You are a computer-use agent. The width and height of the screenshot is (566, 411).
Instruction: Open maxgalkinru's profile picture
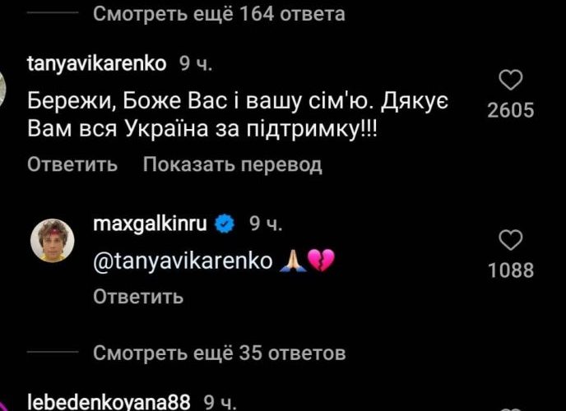pyautogui.click(x=53, y=241)
